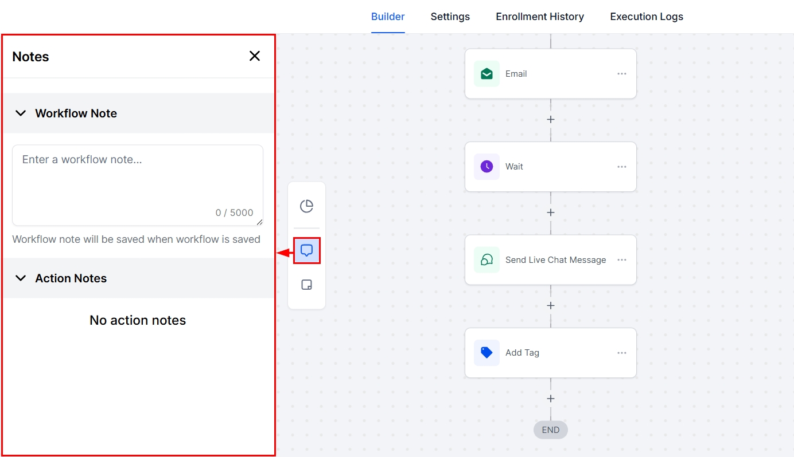Collapse the Workflow Note section

pyautogui.click(x=21, y=113)
